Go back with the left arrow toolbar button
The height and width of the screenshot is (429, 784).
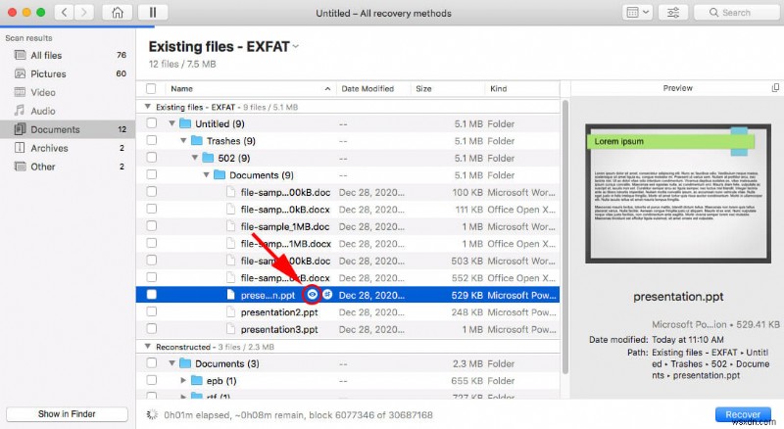pos(64,12)
